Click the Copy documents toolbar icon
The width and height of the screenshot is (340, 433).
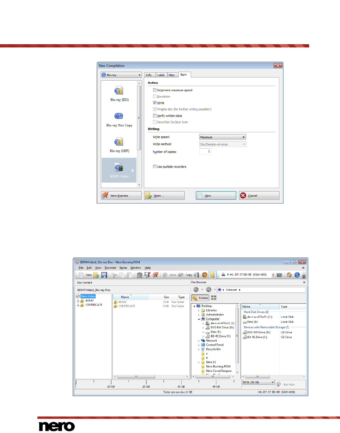(x=122, y=275)
